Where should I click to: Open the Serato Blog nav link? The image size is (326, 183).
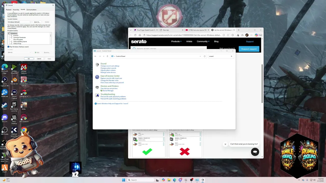(x=216, y=41)
